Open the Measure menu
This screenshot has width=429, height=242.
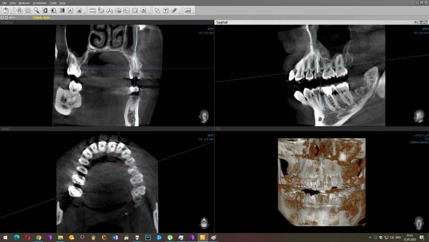pyautogui.click(x=24, y=3)
